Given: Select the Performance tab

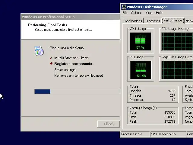Looking at the screenshot, I should (173, 20).
